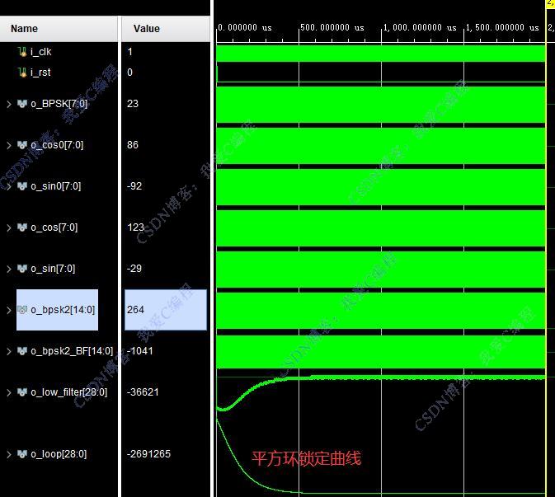Click the o_low_filter value -36621
This screenshot has width=555, height=497.
[143, 392]
